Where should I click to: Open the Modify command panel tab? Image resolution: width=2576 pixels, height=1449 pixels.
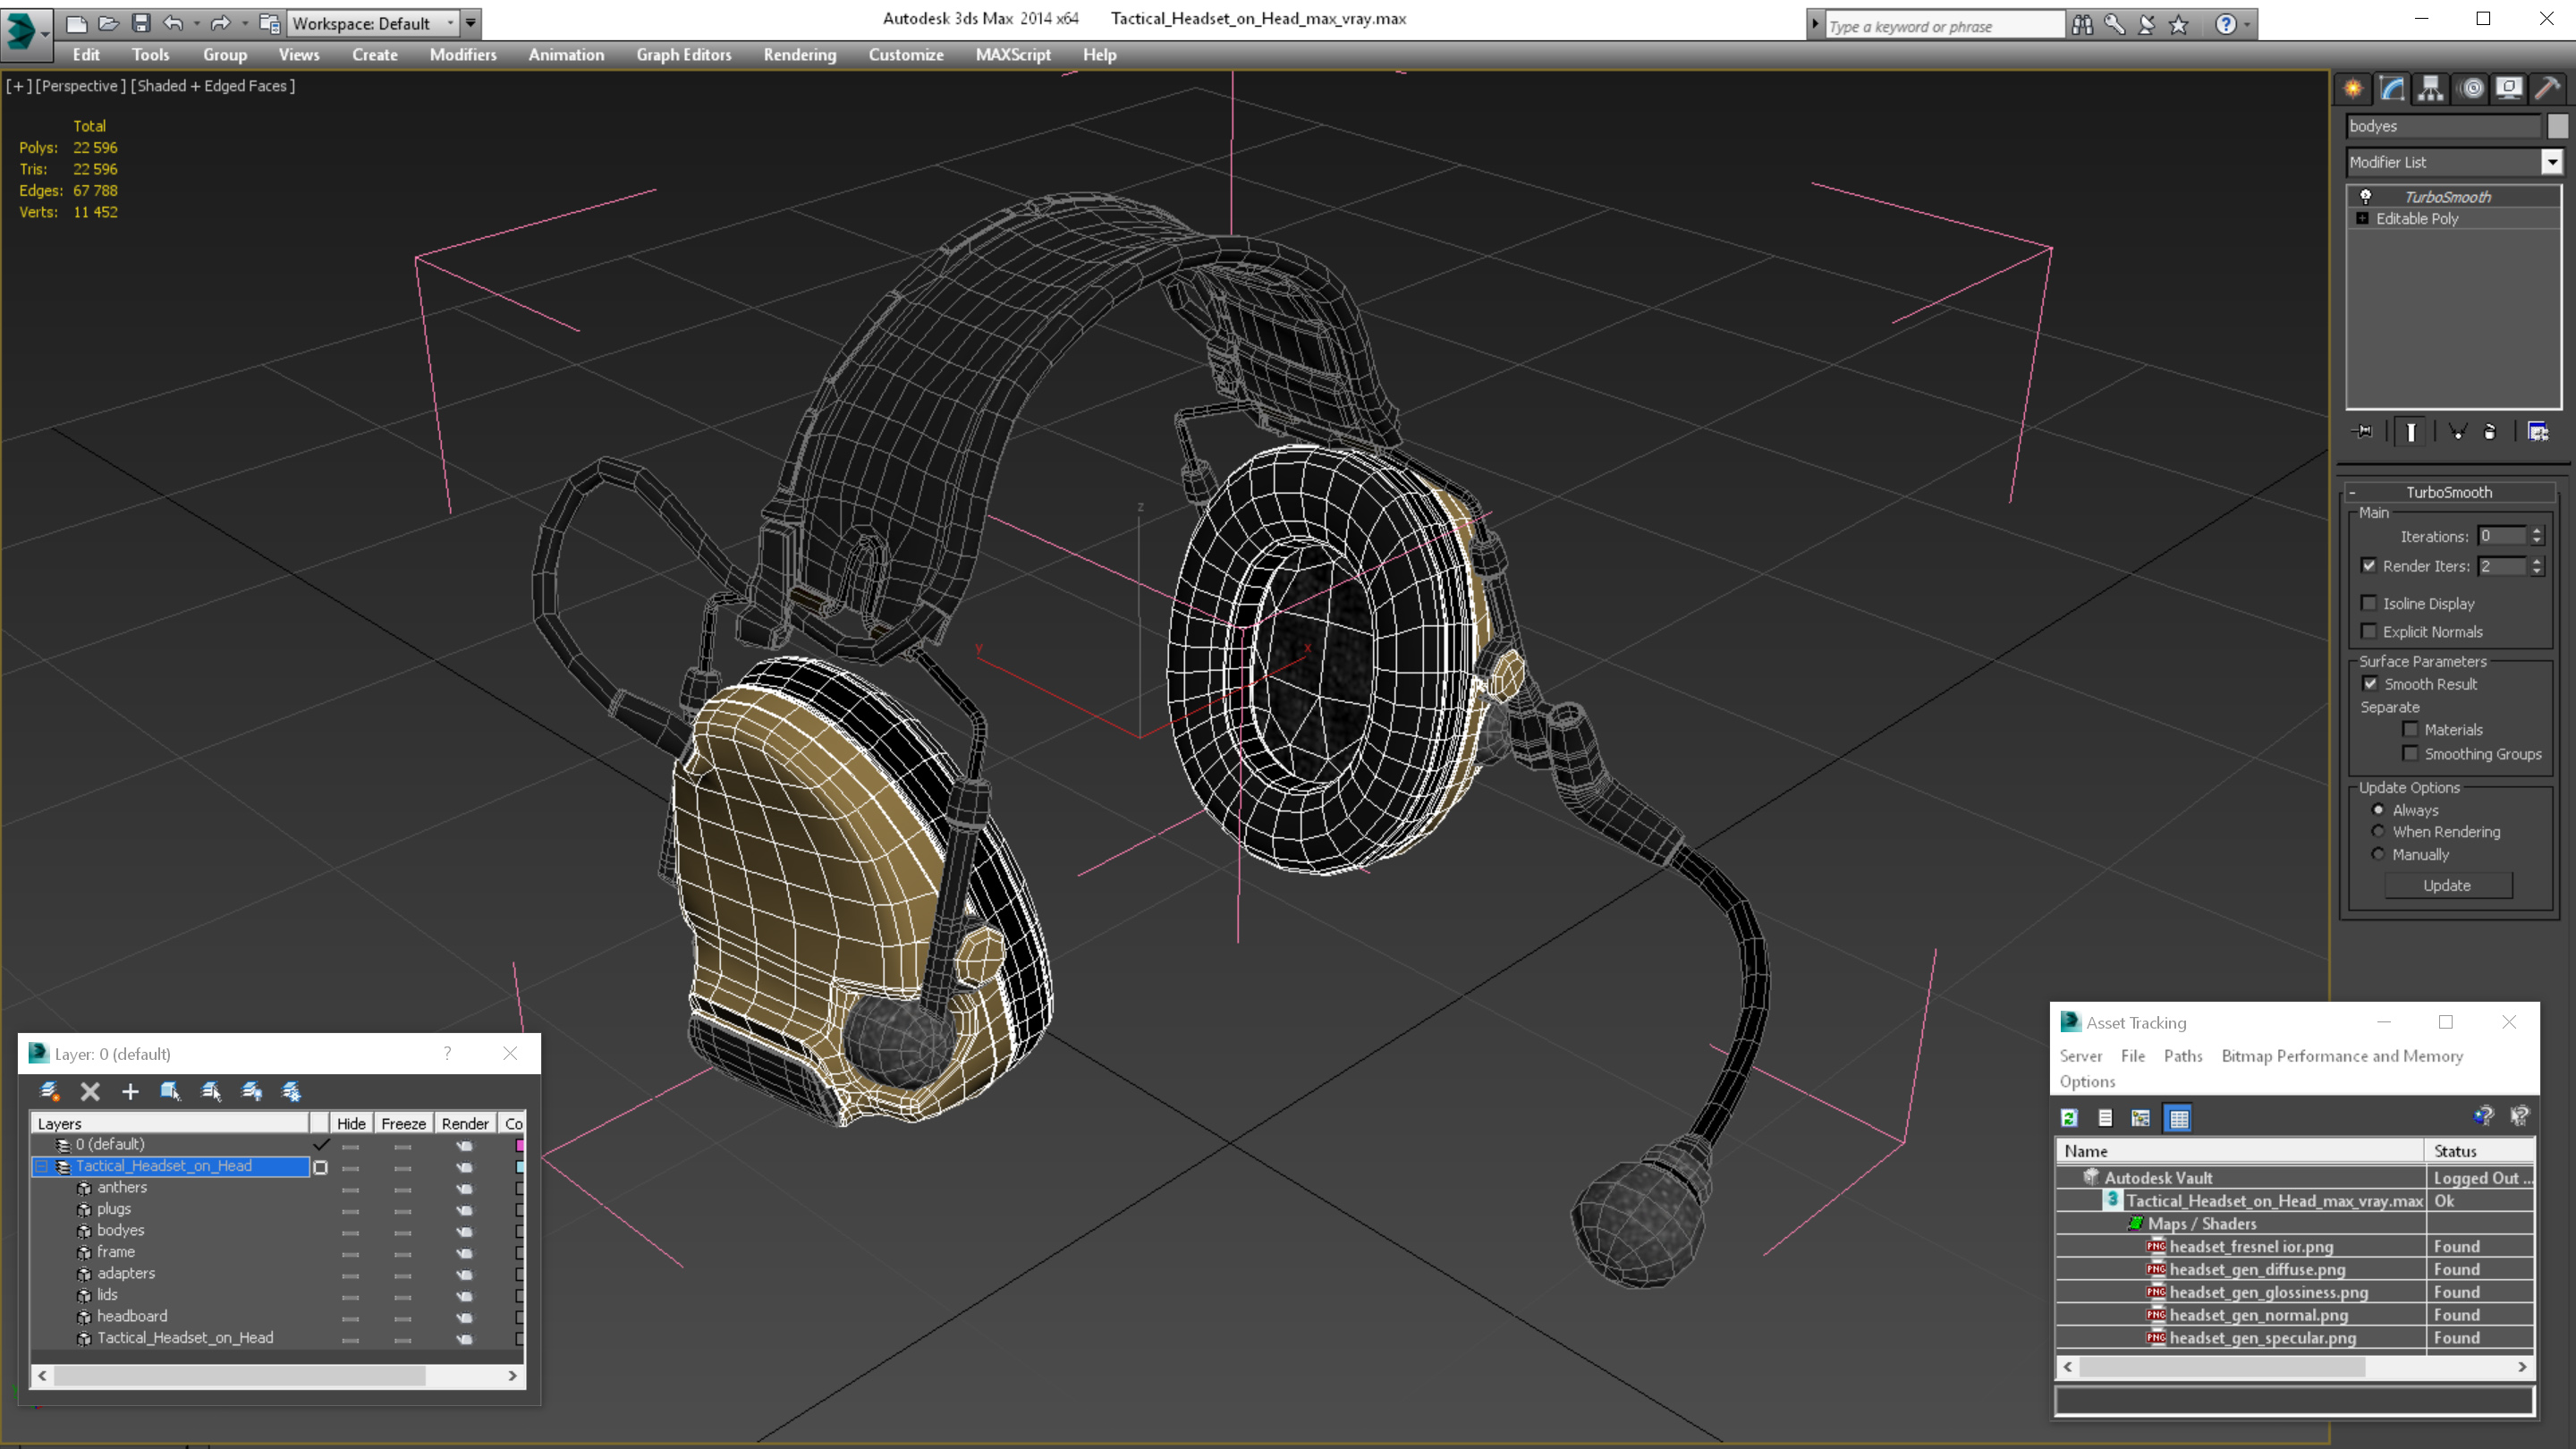(x=2392, y=89)
